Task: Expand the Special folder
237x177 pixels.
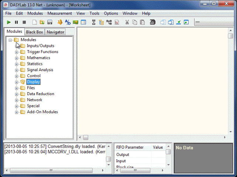Action: pos(17,106)
